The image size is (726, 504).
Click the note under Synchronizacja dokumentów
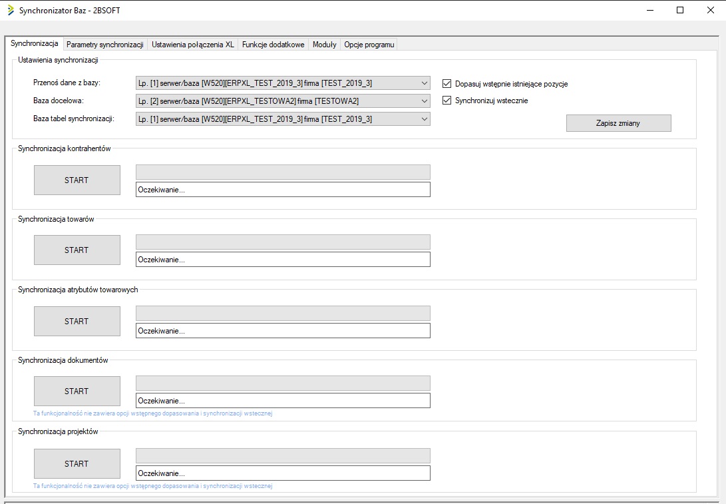153,413
